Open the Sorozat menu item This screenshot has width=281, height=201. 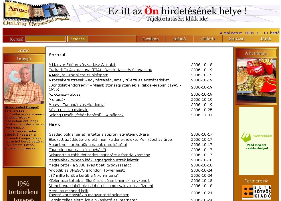click(x=237, y=39)
